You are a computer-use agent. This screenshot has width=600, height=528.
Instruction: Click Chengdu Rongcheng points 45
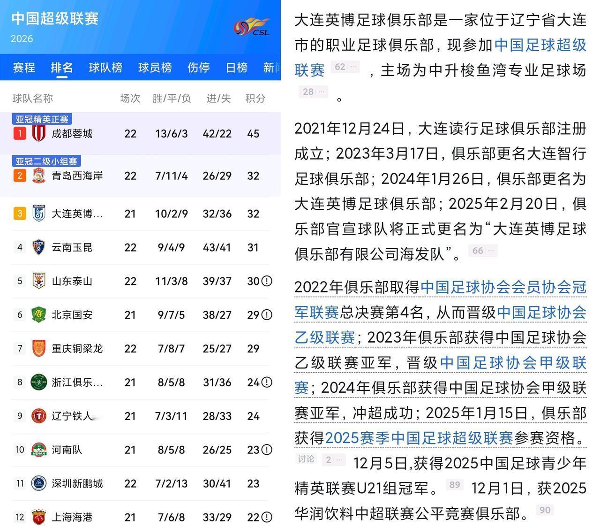pos(253,134)
